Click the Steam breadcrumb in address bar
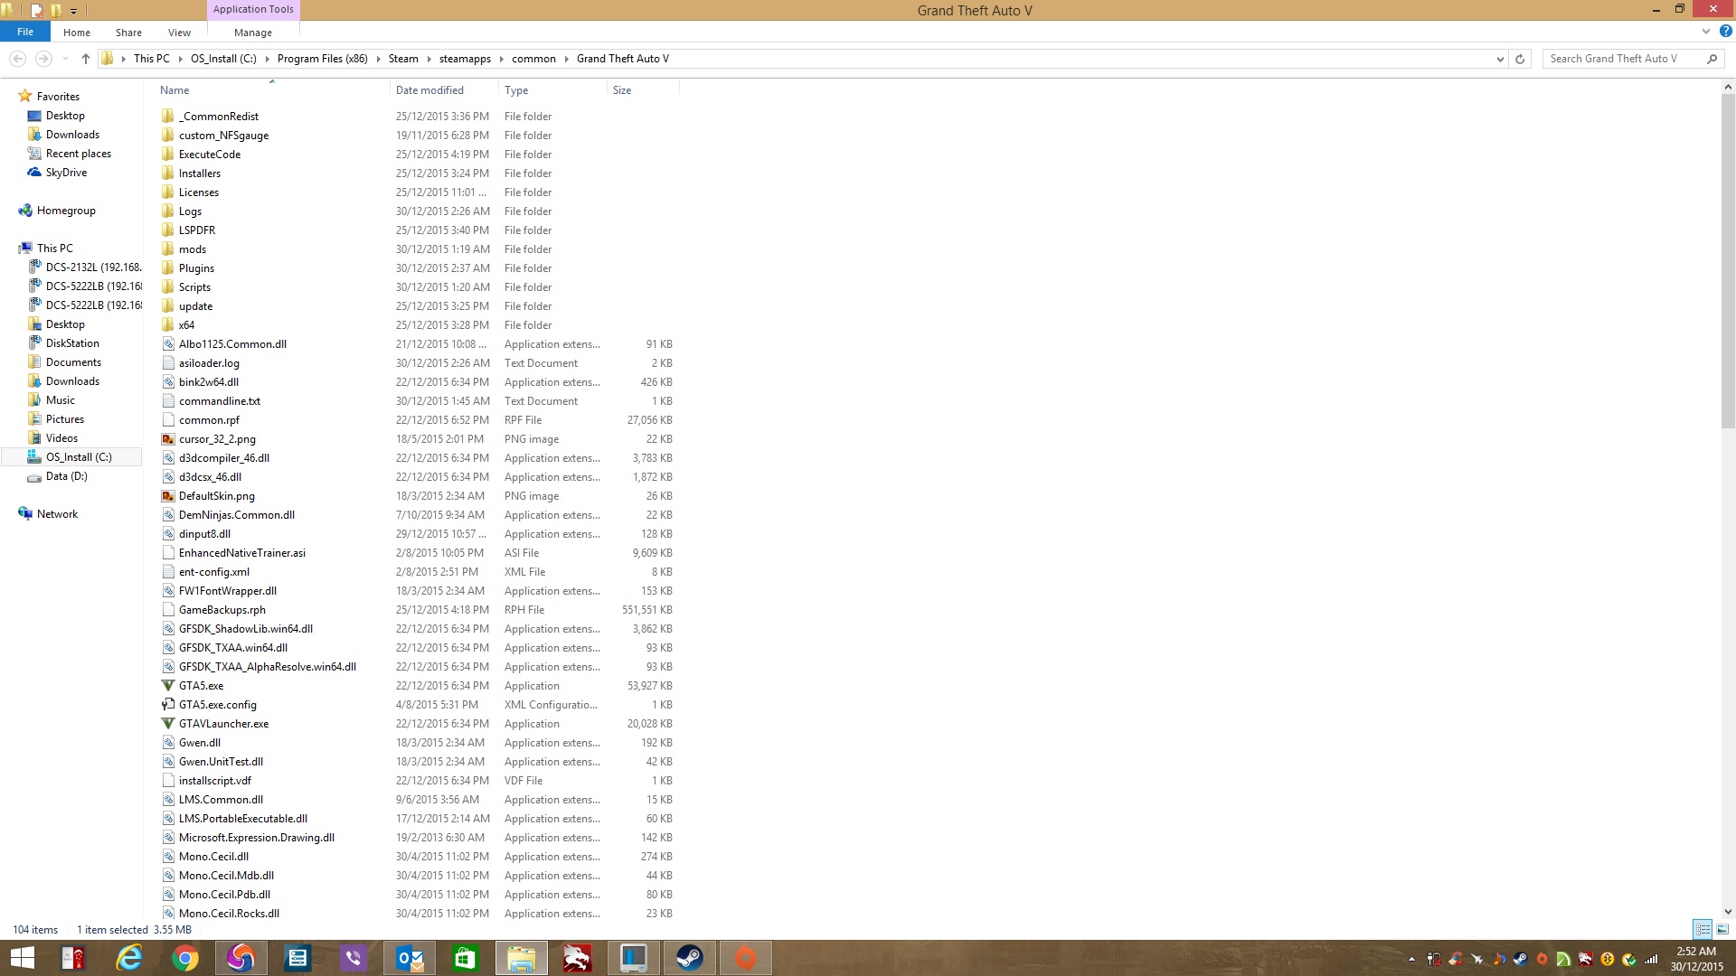This screenshot has height=976, width=1736. [x=403, y=59]
